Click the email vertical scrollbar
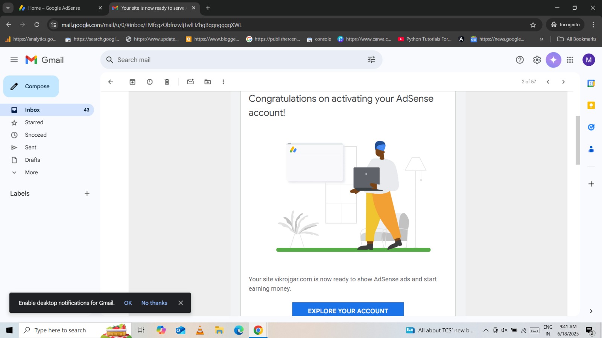This screenshot has width=602, height=338. [578, 140]
